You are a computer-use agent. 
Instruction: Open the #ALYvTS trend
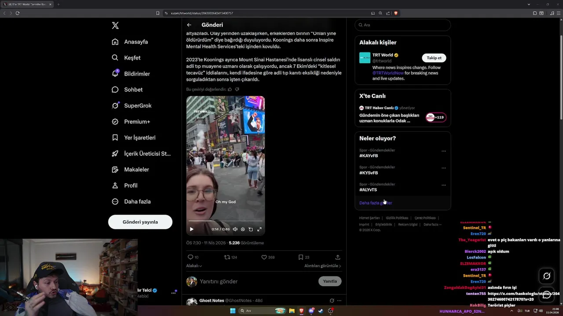[x=368, y=190]
